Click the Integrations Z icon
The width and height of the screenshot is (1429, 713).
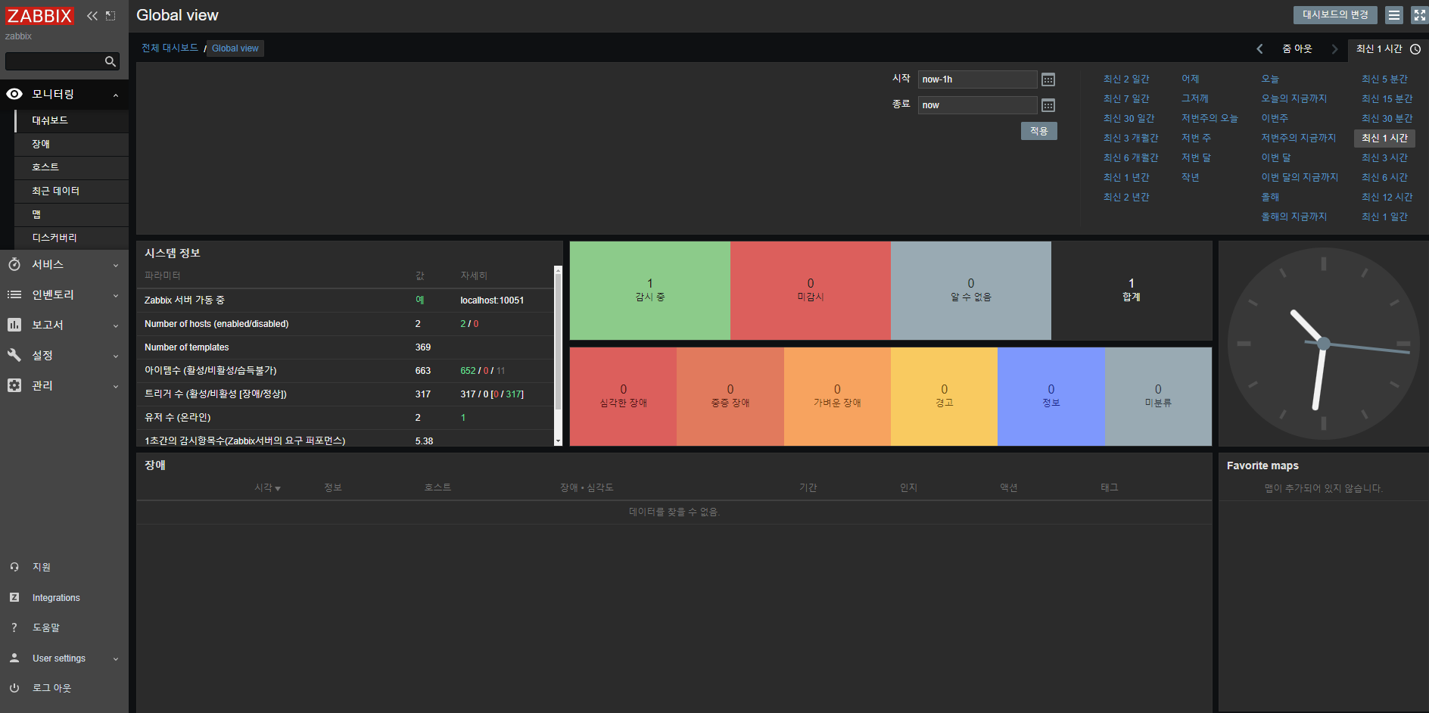pyautogui.click(x=14, y=597)
